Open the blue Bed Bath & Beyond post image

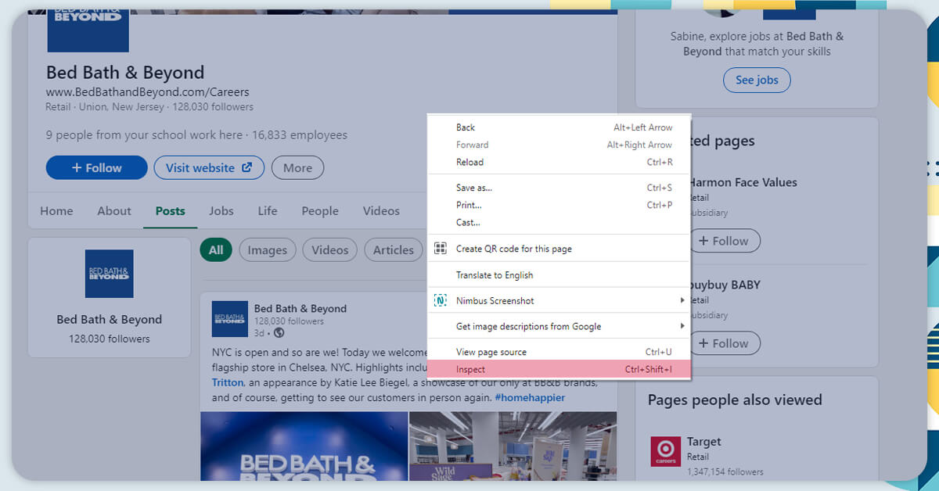(304, 446)
